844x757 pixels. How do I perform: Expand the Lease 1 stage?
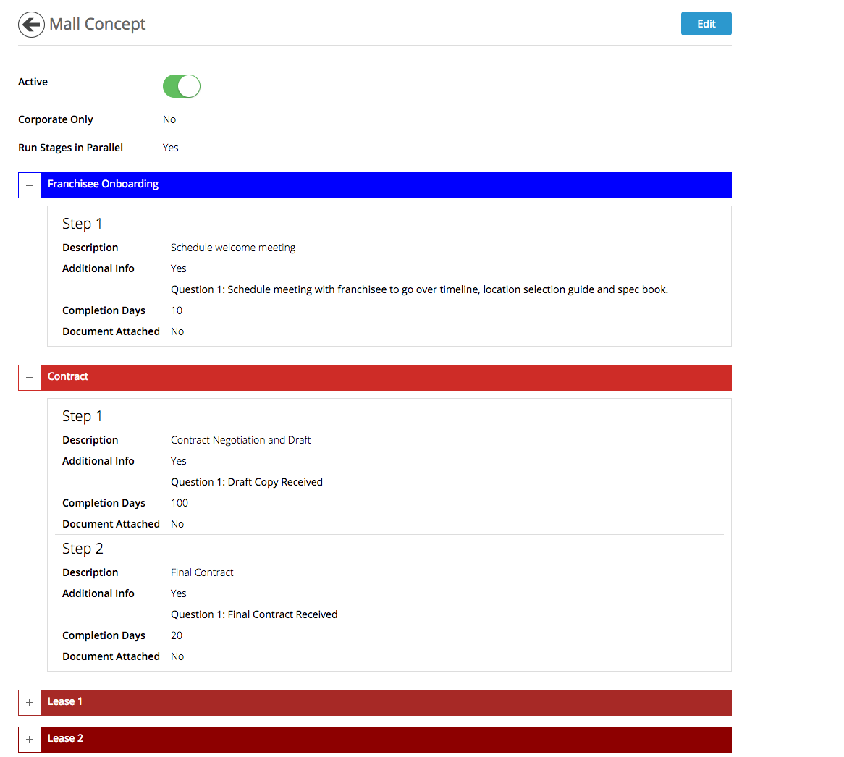[30, 703]
